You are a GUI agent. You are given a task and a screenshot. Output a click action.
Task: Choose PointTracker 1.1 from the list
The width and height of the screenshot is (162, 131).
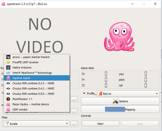[36, 99]
